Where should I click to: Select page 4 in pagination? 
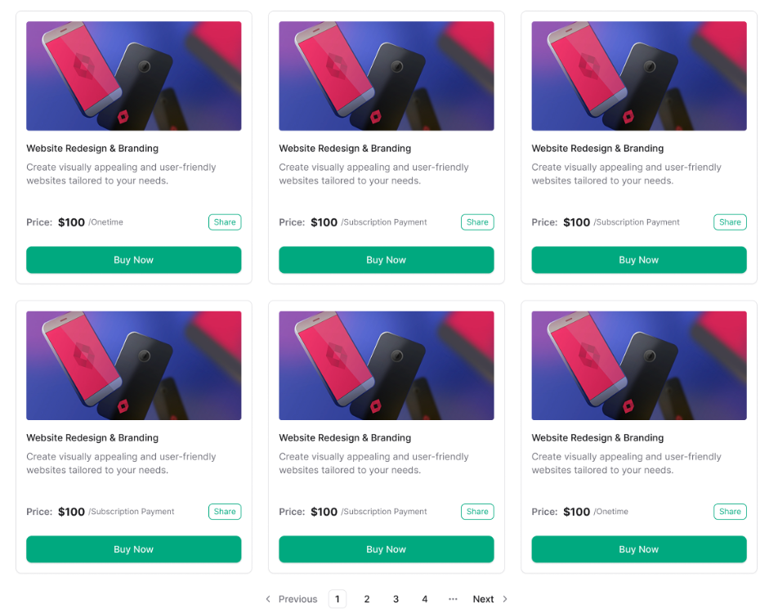click(x=424, y=599)
